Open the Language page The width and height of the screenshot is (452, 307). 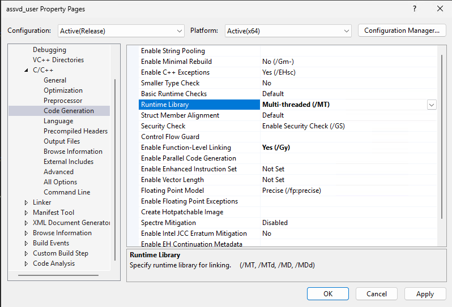tap(58, 121)
